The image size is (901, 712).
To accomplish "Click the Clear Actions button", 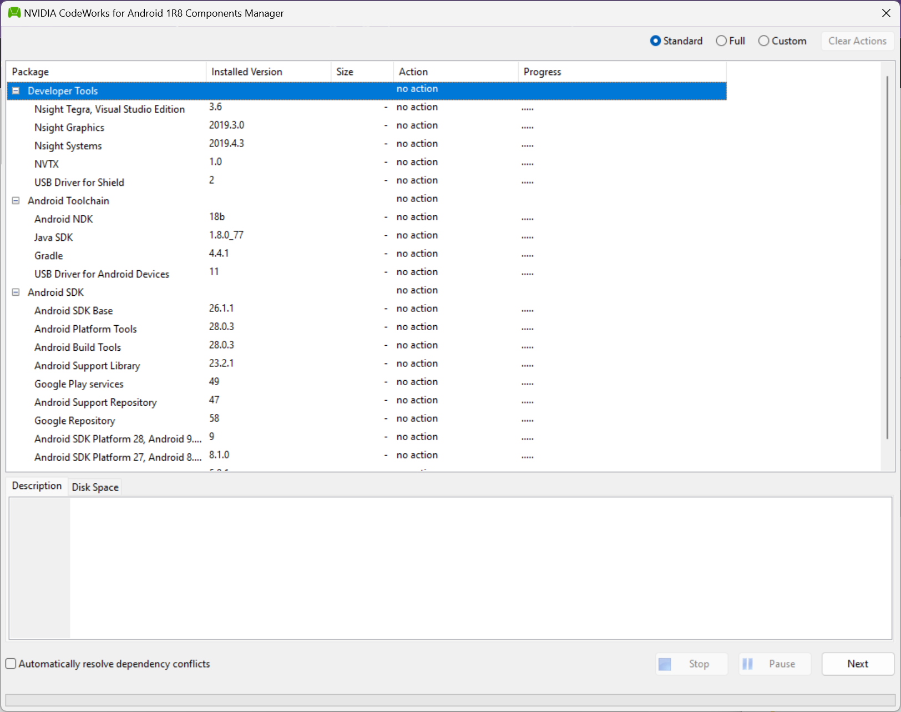I will (x=857, y=41).
